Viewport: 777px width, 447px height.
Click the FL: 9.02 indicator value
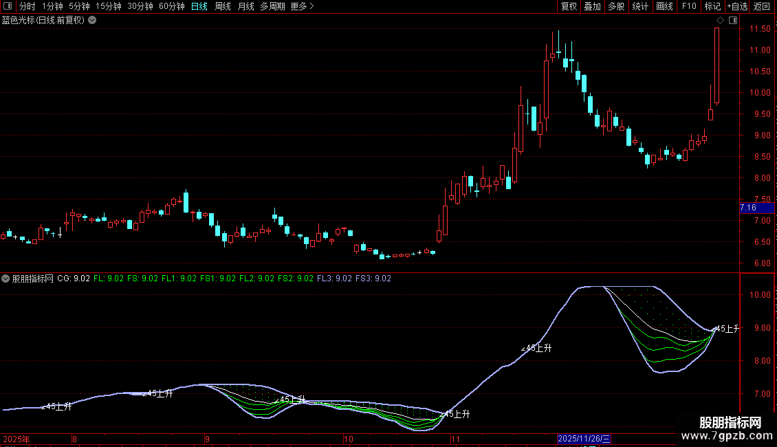[109, 279]
